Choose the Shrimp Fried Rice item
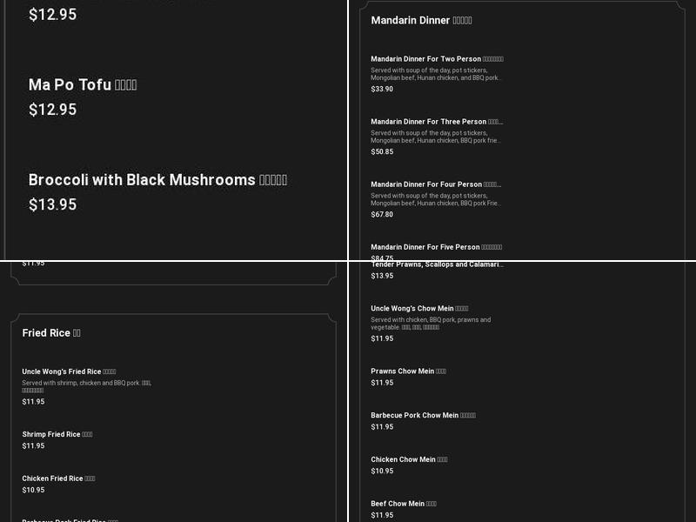Image resolution: width=696 pixels, height=522 pixels. [x=57, y=434]
